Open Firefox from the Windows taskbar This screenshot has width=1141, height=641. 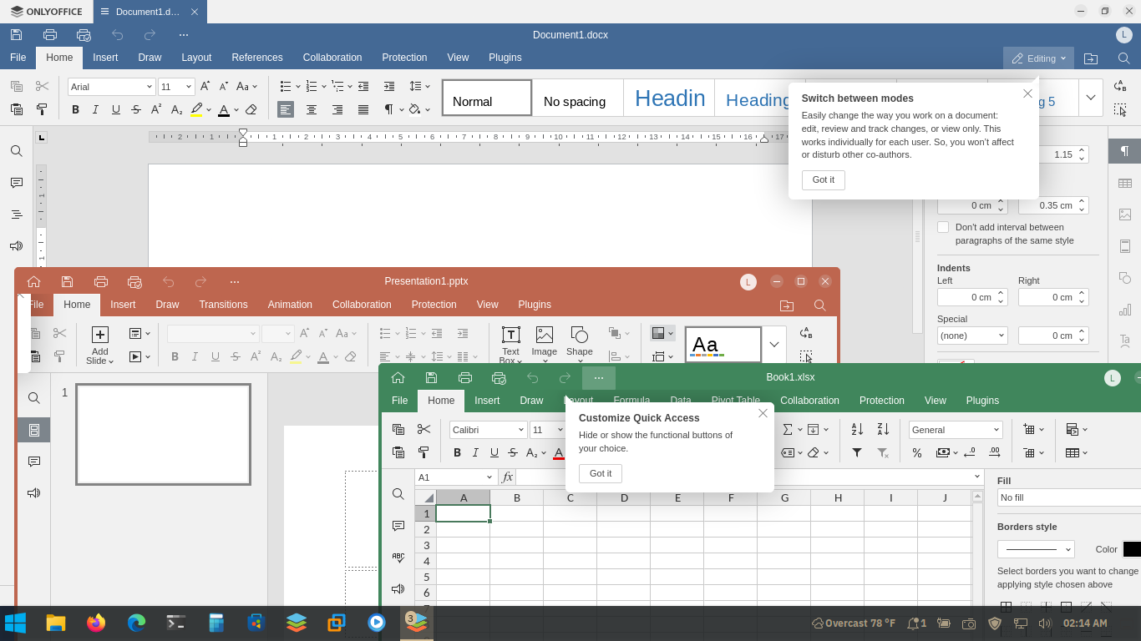point(96,623)
